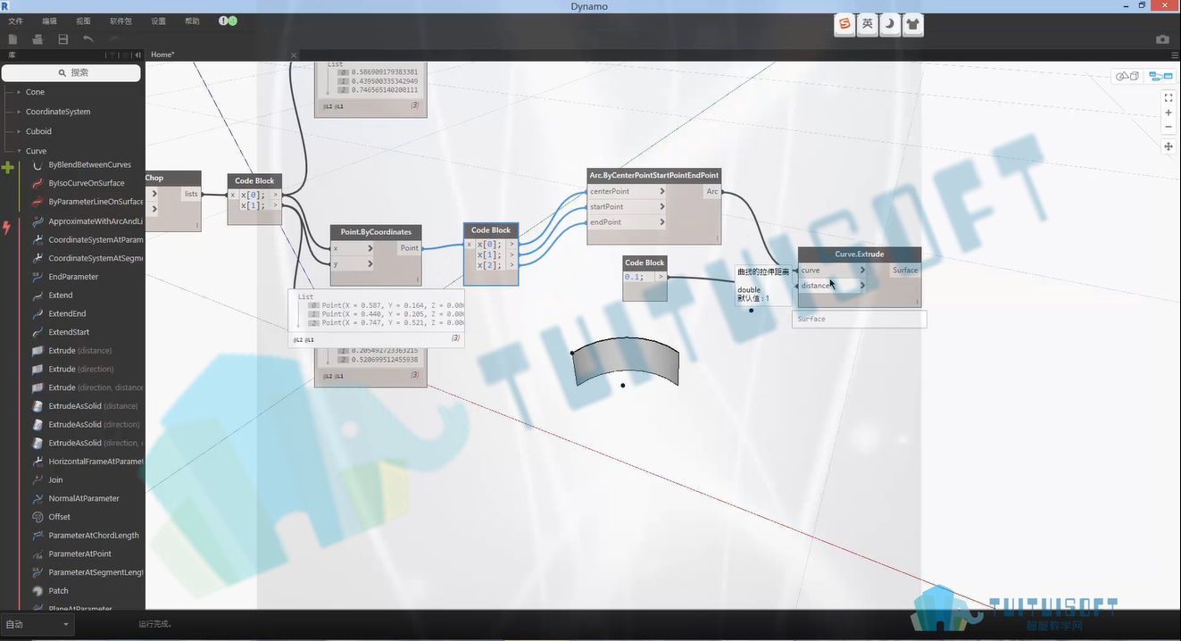The width and height of the screenshot is (1181, 641).
Task: Select the Curve.Extrude node header
Action: [860, 254]
